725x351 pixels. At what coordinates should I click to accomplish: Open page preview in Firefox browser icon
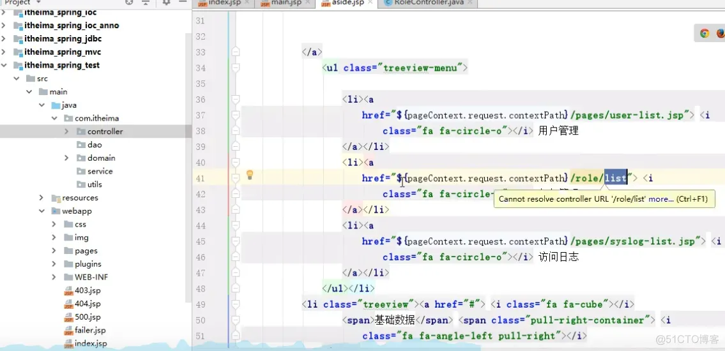click(721, 33)
